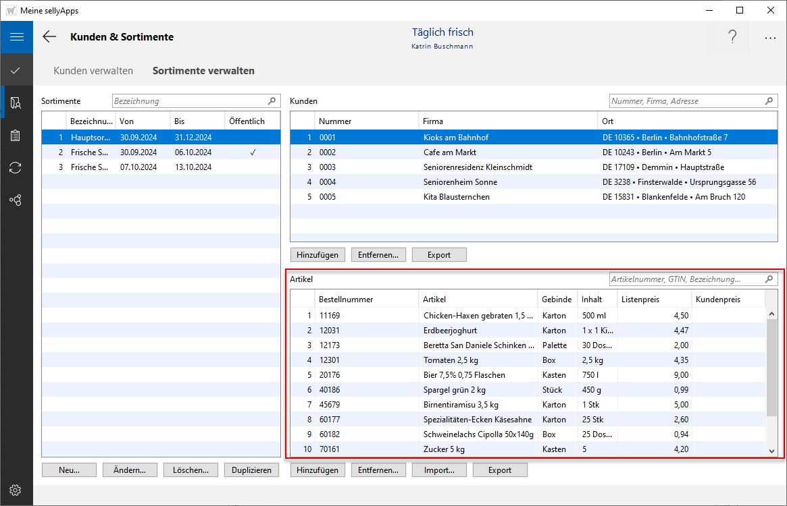Open the hamburger menu in sidebar
Screen dimensions: 787x506
coord(16,37)
